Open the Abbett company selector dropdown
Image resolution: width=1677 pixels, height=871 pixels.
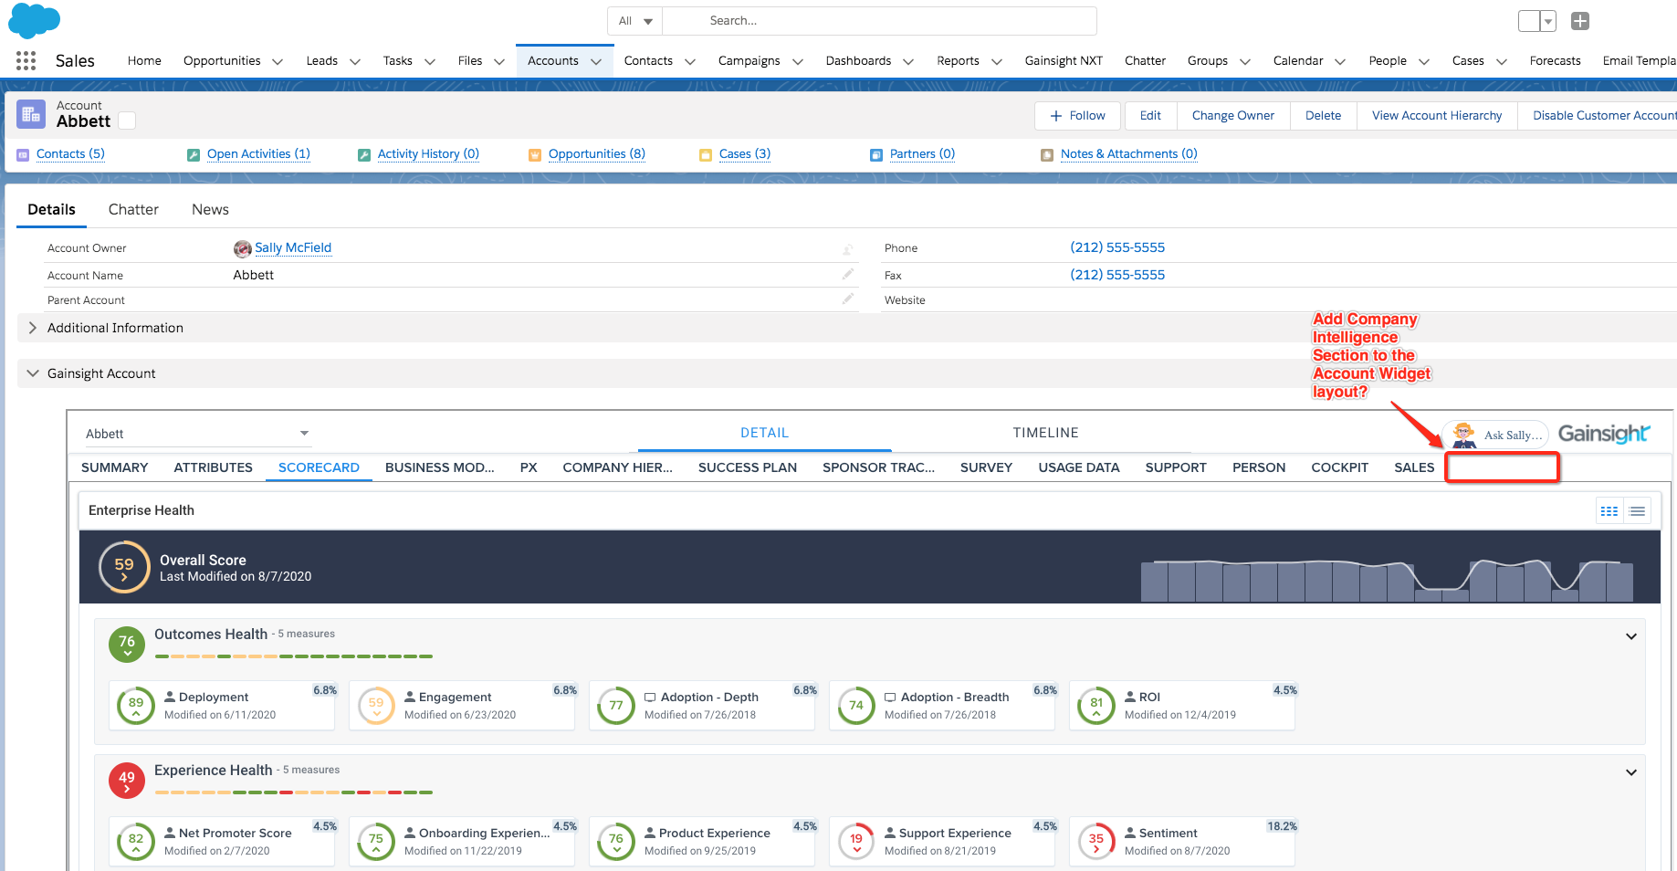[198, 434]
